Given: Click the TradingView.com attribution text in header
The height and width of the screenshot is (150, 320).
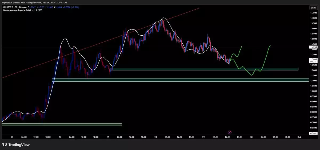Looking at the screenshot, I should 35,2.
